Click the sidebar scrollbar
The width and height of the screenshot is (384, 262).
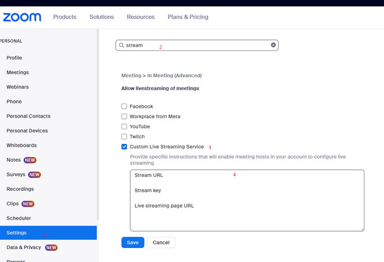point(98,124)
